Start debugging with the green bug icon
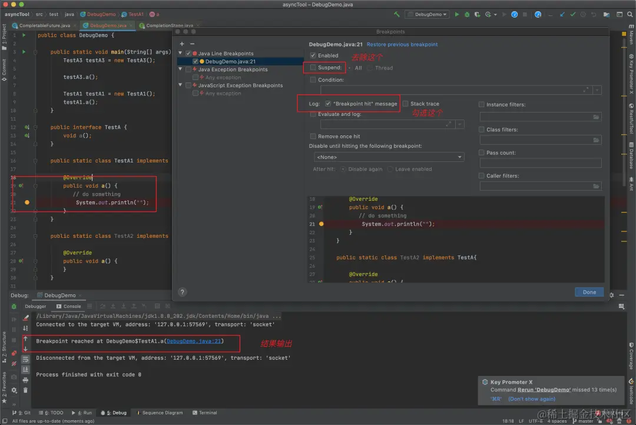This screenshot has width=636, height=425. coord(466,14)
